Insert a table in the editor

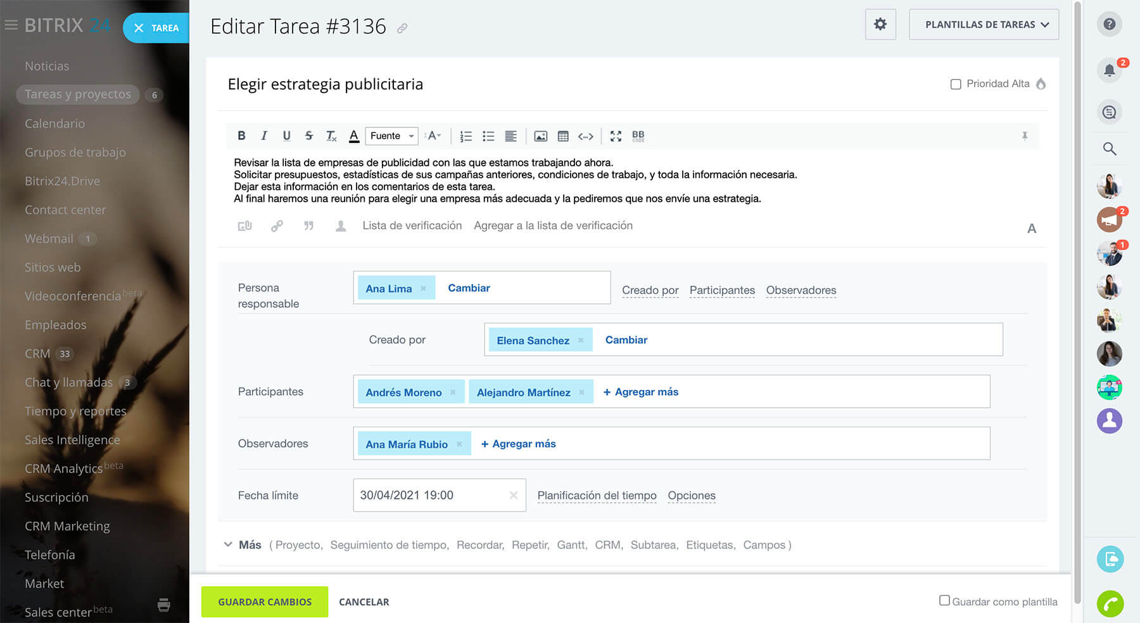[563, 136]
